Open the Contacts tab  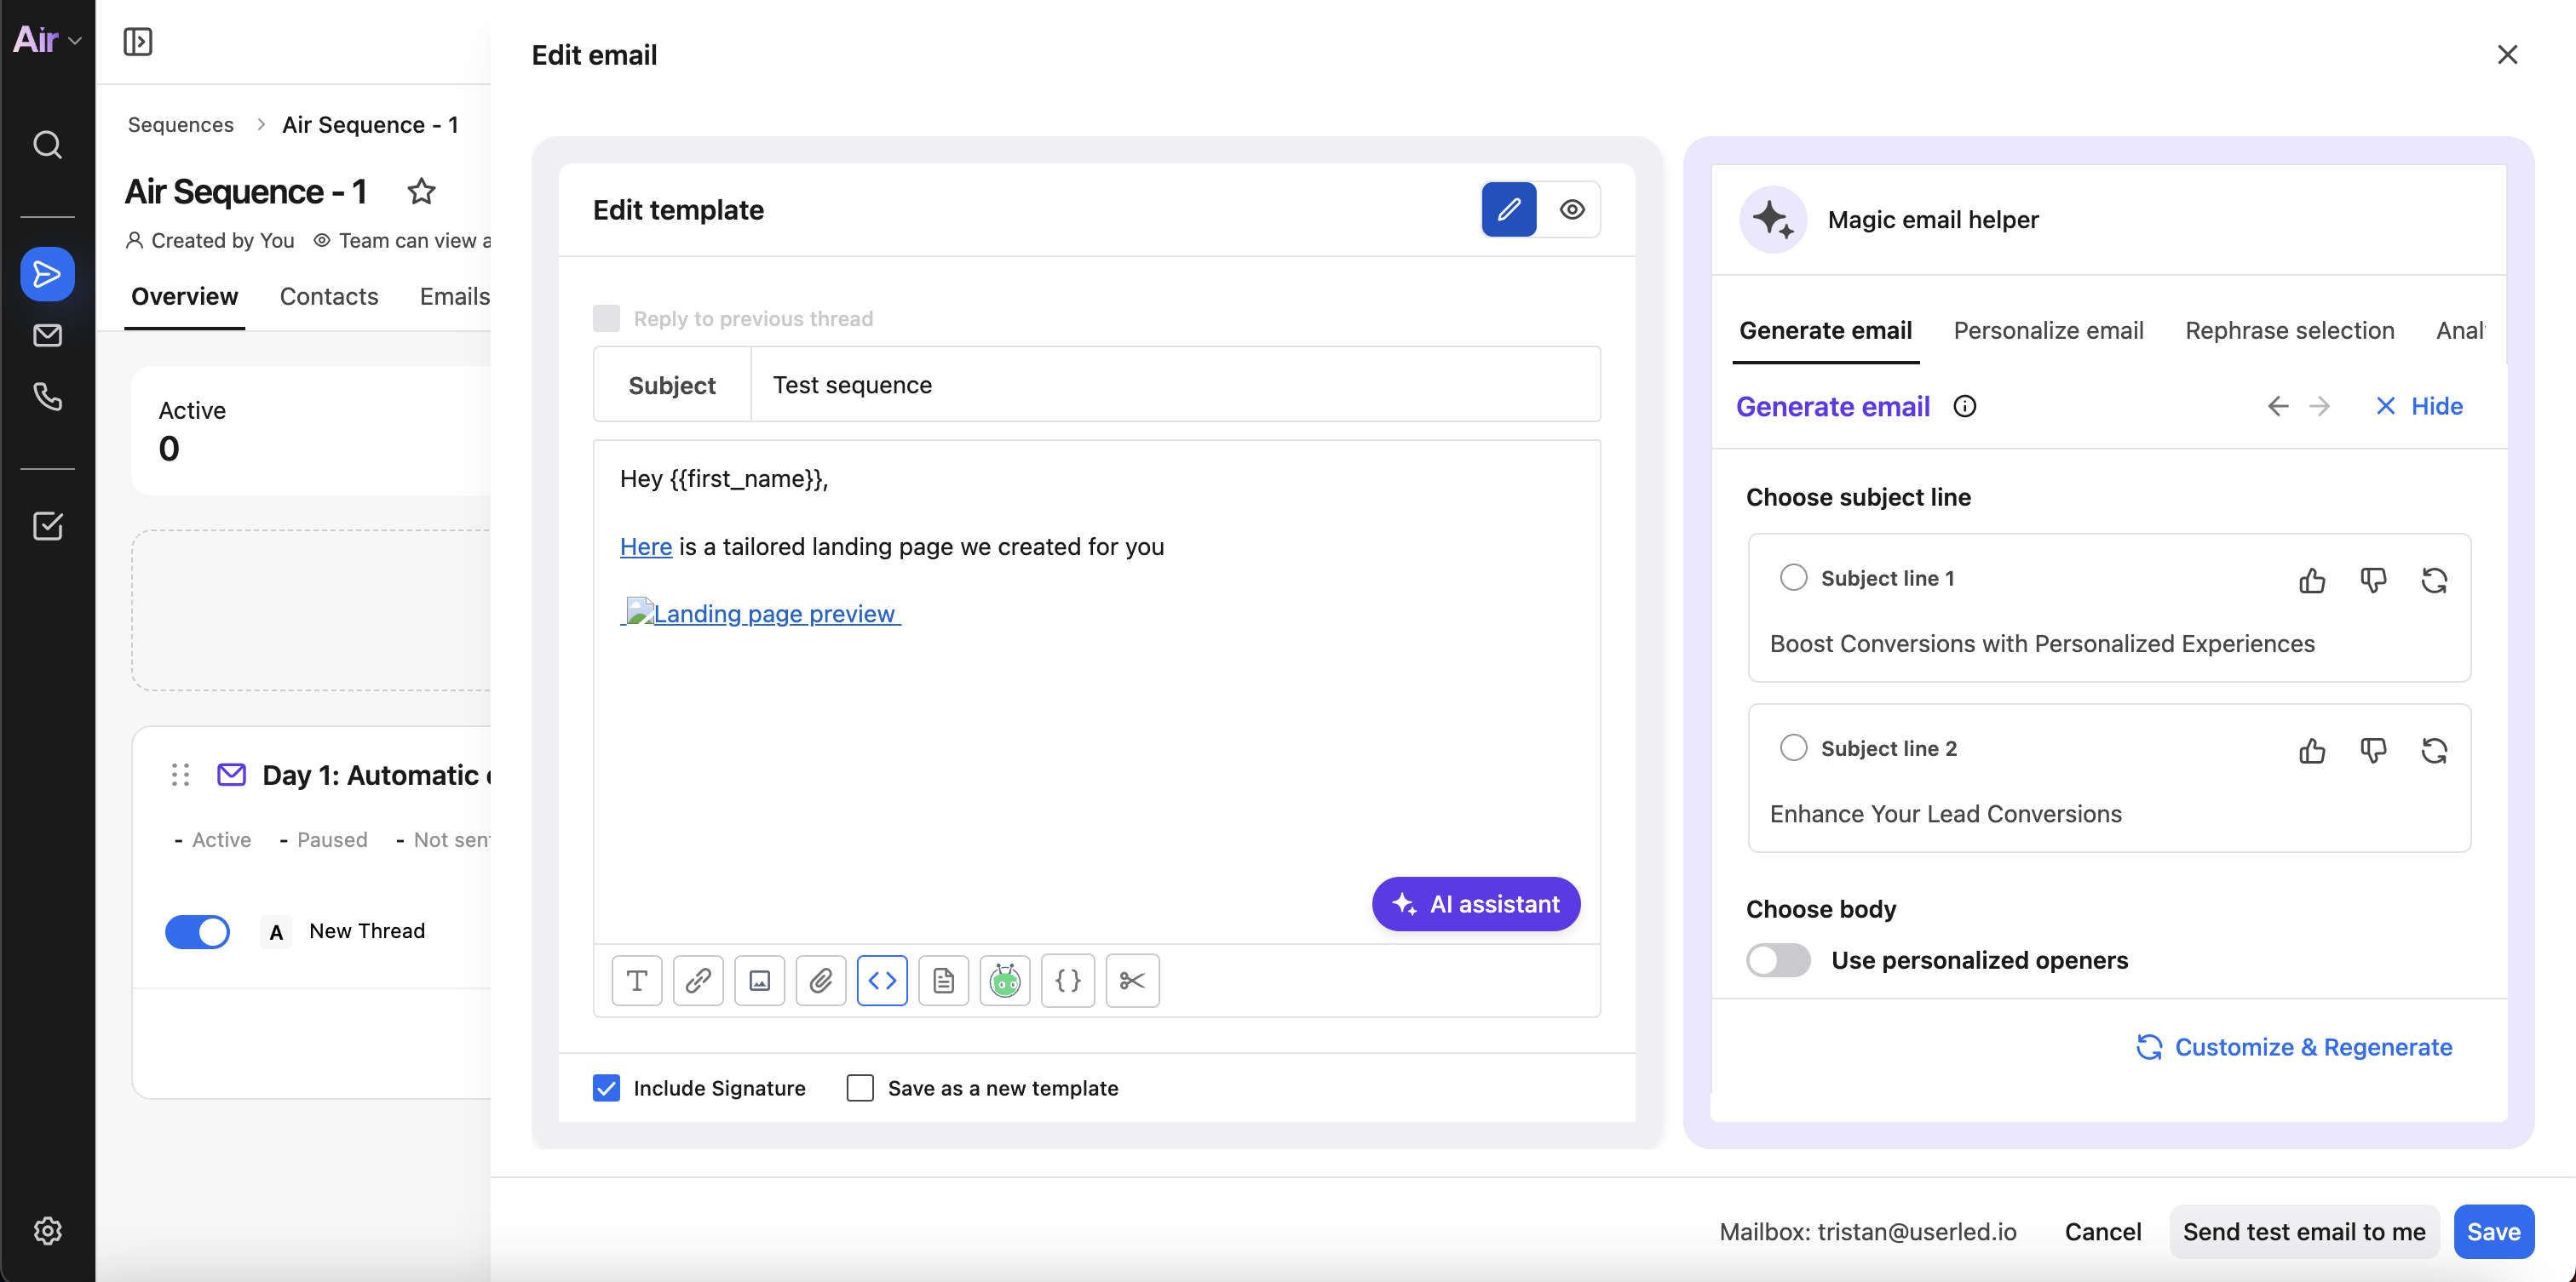pos(329,297)
